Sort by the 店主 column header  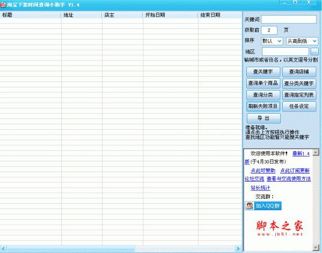122,15
